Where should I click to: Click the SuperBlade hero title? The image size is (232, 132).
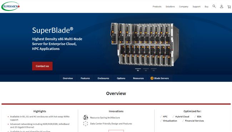pyautogui.click(x=53, y=30)
